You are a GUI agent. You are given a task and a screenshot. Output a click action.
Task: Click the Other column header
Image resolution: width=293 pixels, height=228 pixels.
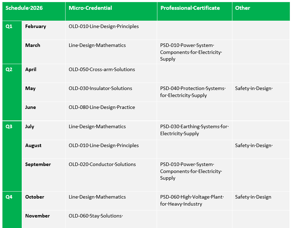coord(243,8)
